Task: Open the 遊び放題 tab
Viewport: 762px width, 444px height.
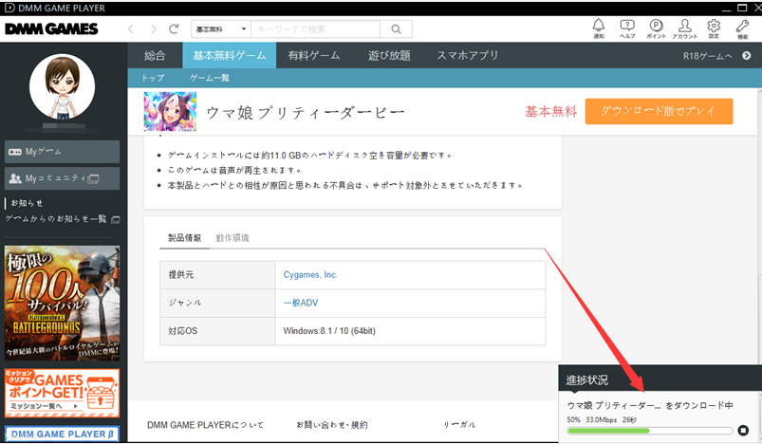Action: [x=389, y=55]
